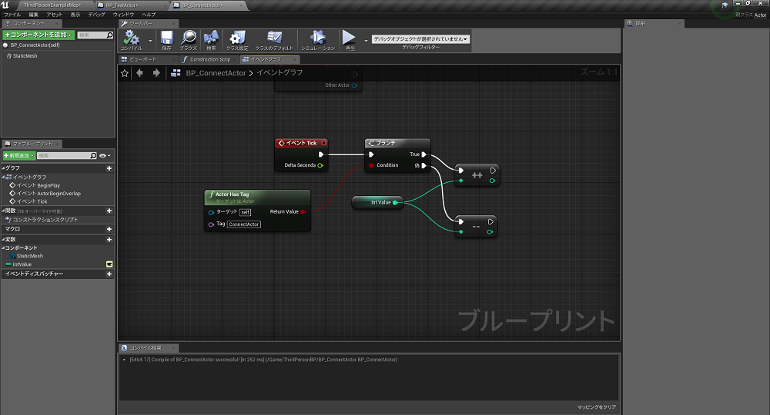770x415 pixels.
Task: Start Simulation (シミュレーション) icon
Action: pyautogui.click(x=318, y=38)
